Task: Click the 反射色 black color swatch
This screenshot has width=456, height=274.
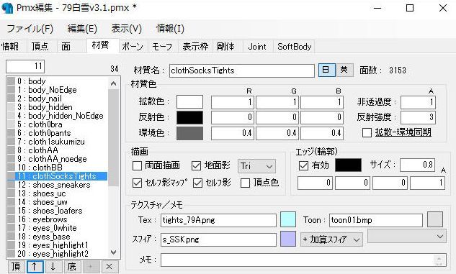Action: pyautogui.click(x=189, y=117)
